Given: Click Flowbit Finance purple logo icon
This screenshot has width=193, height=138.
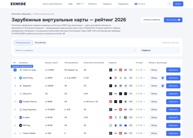Looking at the screenshot, I should coord(21,102).
